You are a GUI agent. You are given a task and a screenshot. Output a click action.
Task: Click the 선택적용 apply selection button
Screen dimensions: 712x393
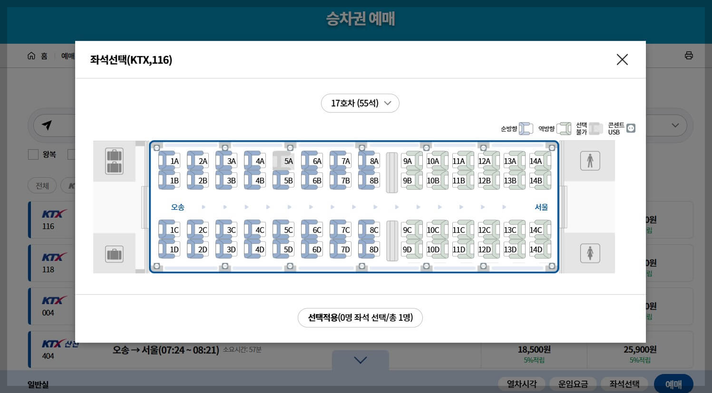coord(360,317)
